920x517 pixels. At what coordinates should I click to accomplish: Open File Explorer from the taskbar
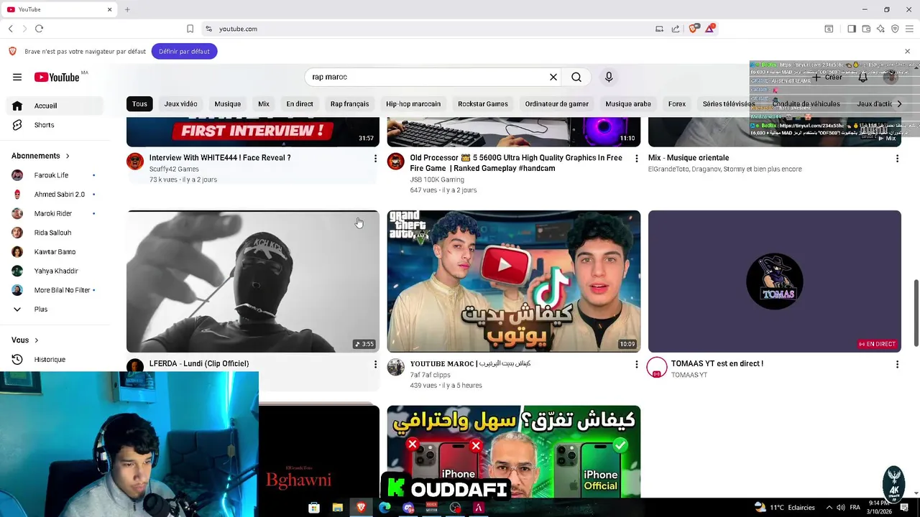338,508
